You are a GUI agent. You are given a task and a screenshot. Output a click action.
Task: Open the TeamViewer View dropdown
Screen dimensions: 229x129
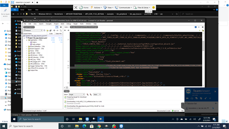point(108,8)
